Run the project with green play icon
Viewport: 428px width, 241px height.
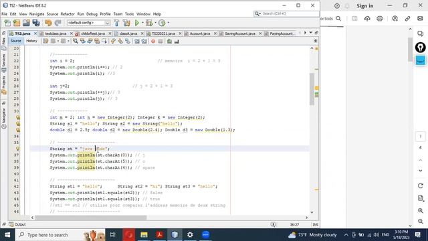(x=137, y=23)
